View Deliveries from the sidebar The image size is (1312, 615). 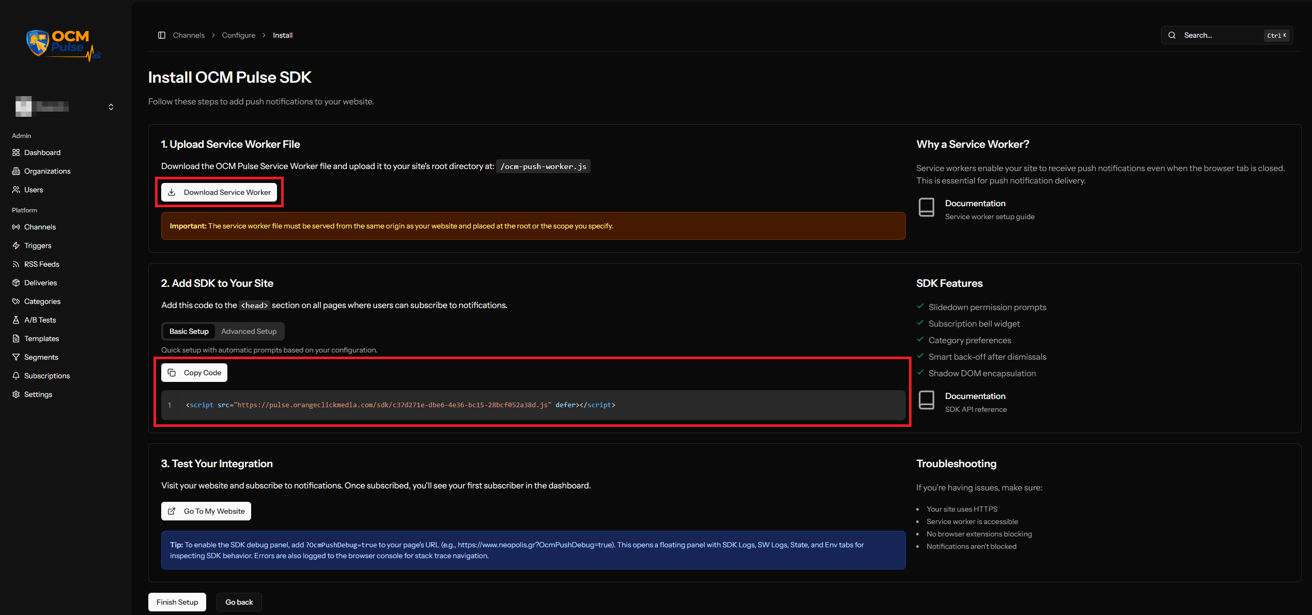[x=40, y=282]
